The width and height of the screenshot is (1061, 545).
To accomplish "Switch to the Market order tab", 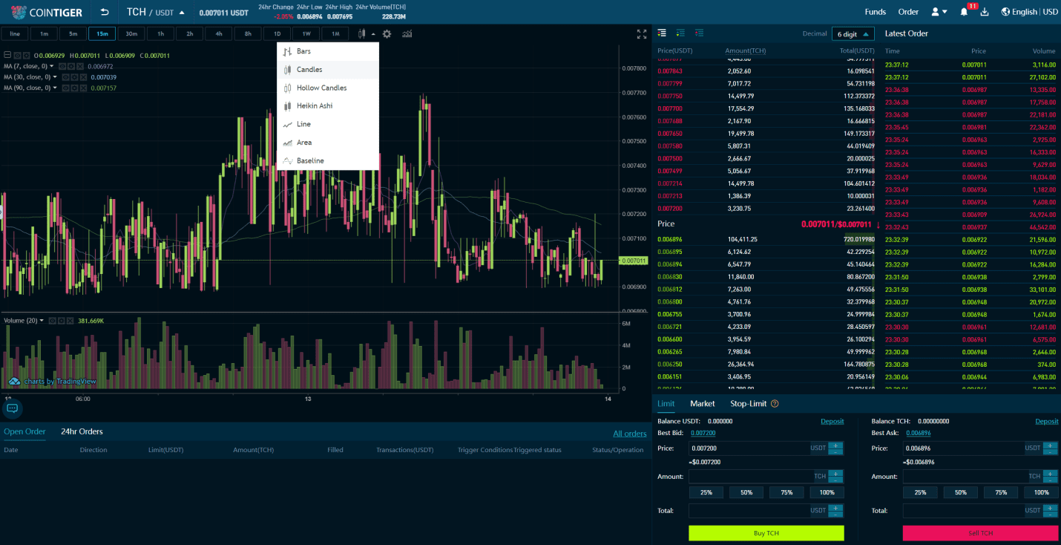I will tap(703, 404).
